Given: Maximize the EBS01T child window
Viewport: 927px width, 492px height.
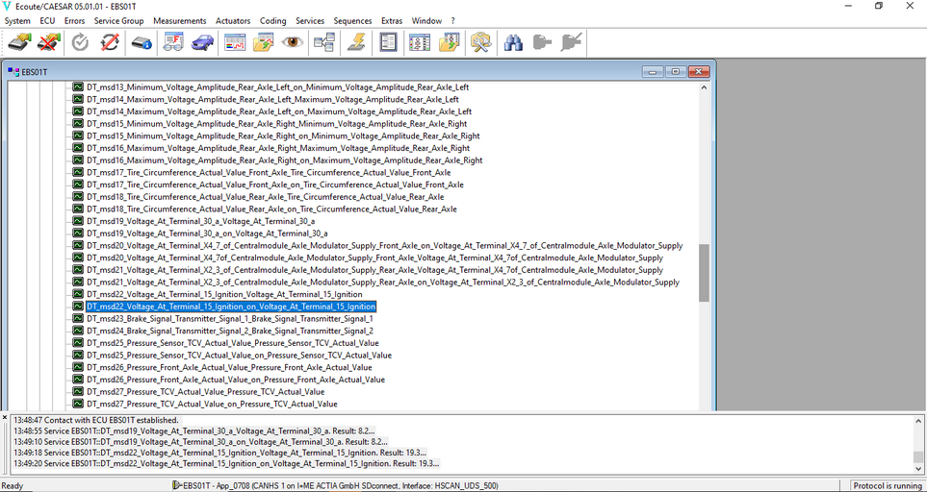Looking at the screenshot, I should tap(675, 71).
